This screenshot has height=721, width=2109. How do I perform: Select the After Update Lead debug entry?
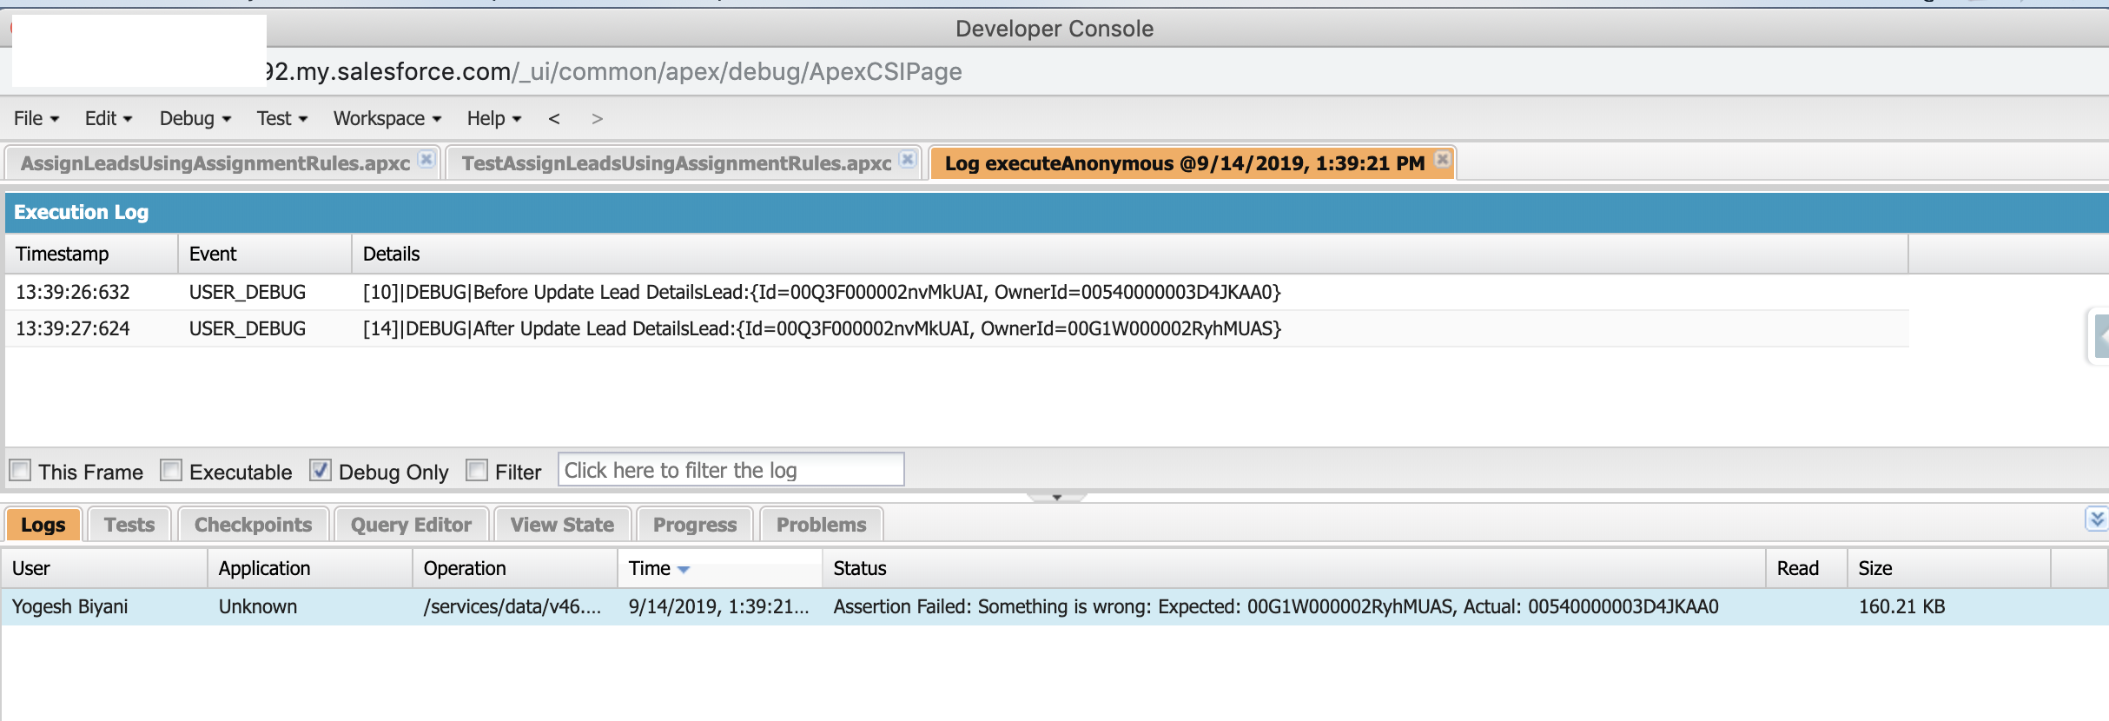(x=821, y=329)
